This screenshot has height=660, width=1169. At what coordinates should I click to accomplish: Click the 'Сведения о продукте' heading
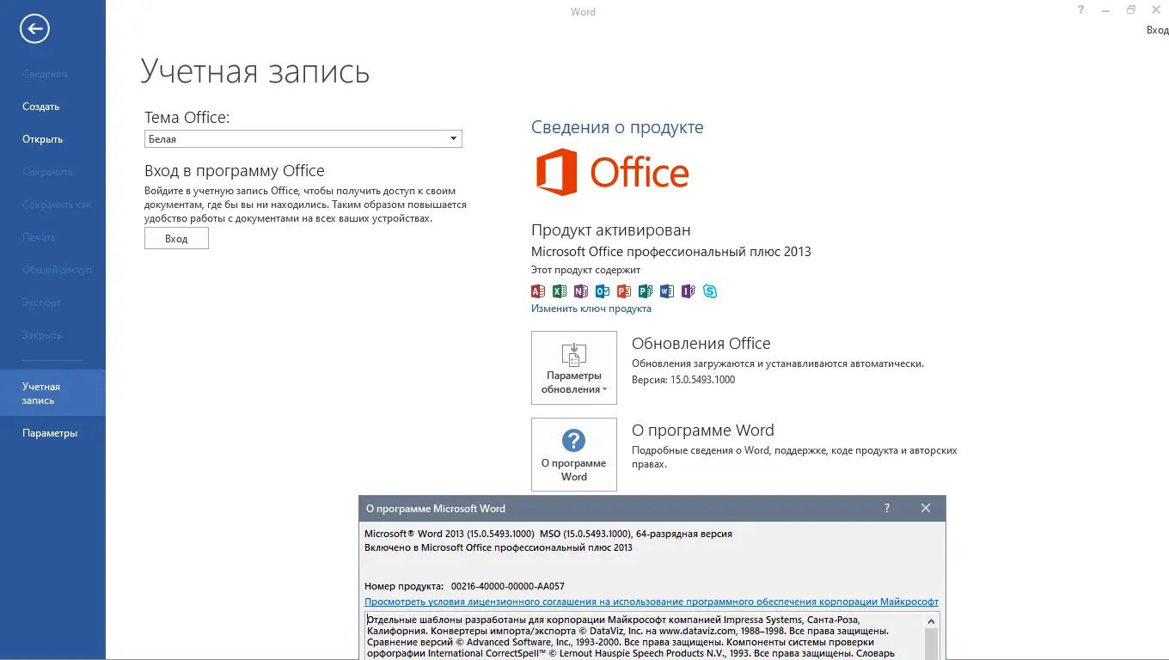pos(617,127)
